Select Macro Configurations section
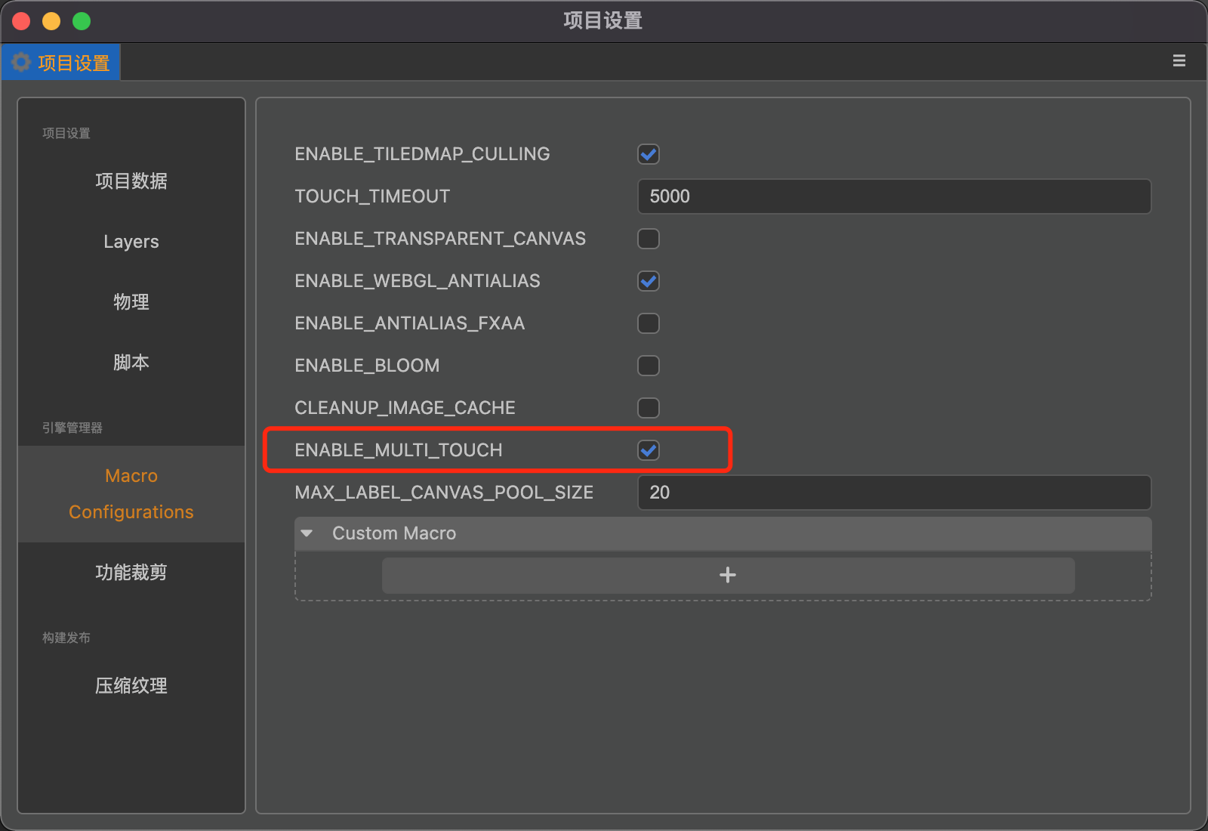The width and height of the screenshot is (1208, 831). click(131, 494)
